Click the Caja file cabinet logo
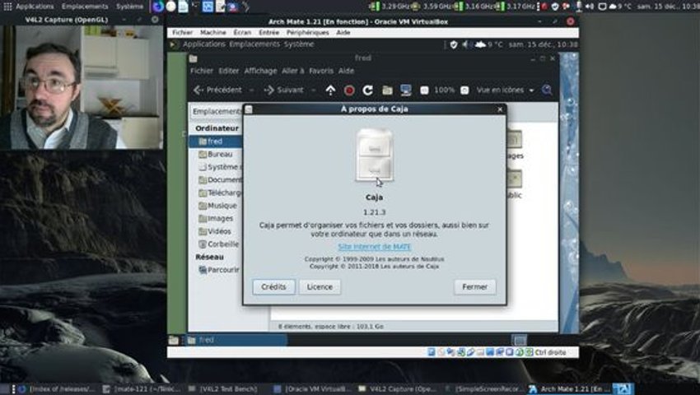Screen dimensions: 700x395 (374, 155)
